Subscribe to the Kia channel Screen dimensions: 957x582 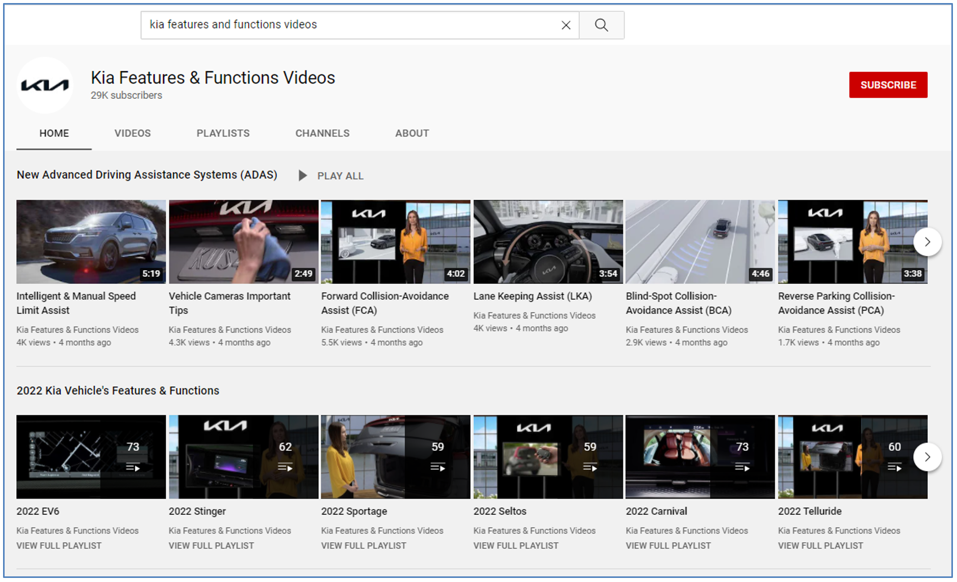coord(888,85)
